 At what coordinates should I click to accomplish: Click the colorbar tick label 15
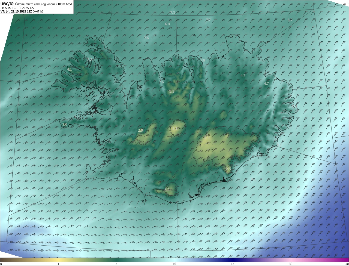tap(233, 264)
